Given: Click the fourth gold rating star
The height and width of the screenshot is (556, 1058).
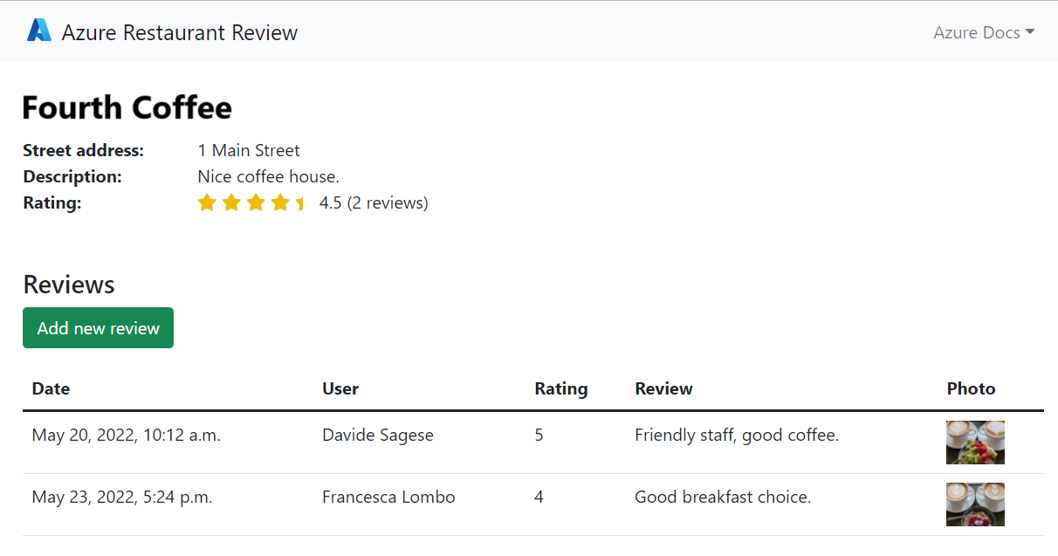Looking at the screenshot, I should pos(280,203).
